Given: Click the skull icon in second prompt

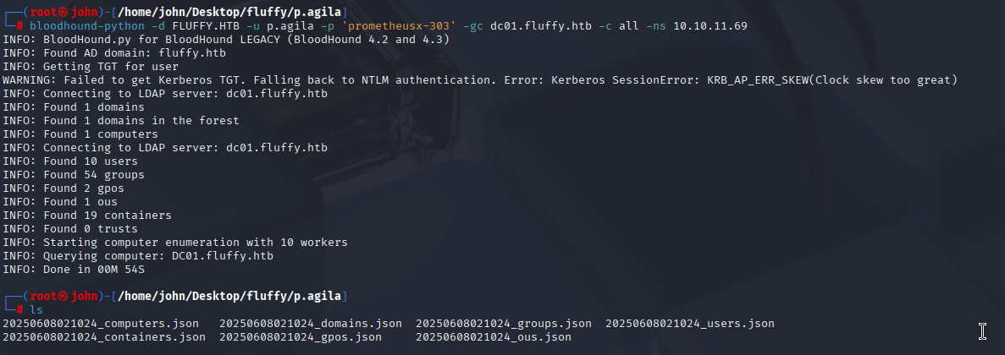Looking at the screenshot, I should [62, 296].
